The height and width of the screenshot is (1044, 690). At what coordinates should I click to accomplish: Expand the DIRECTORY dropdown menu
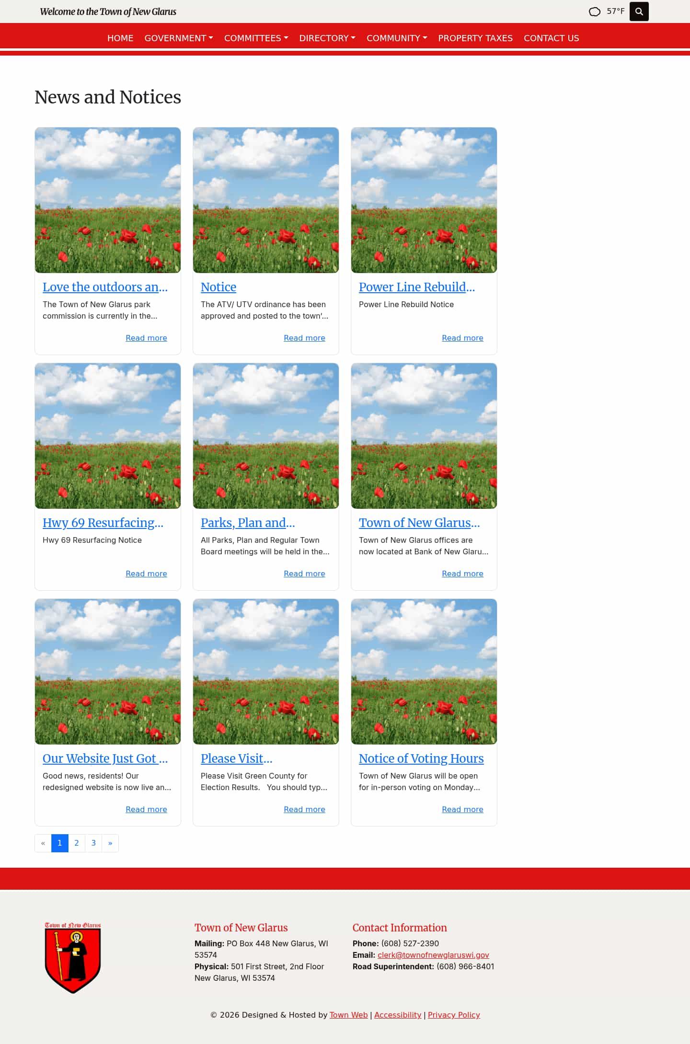pyautogui.click(x=327, y=38)
